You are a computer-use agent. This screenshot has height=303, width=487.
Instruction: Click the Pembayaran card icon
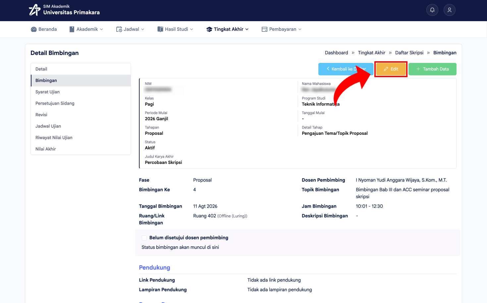[264, 29]
